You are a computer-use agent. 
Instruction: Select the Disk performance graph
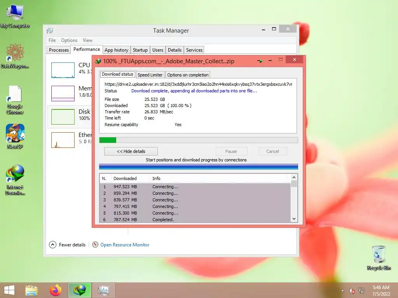[63, 116]
